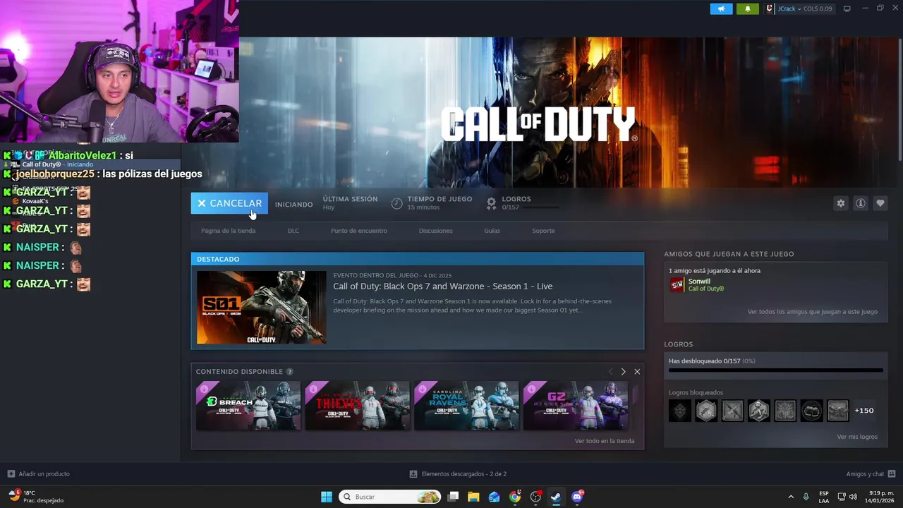Viewport: 903px width, 508px height.
Task: Open the Carolina Royal Ravens pack thumbnail
Action: point(466,406)
